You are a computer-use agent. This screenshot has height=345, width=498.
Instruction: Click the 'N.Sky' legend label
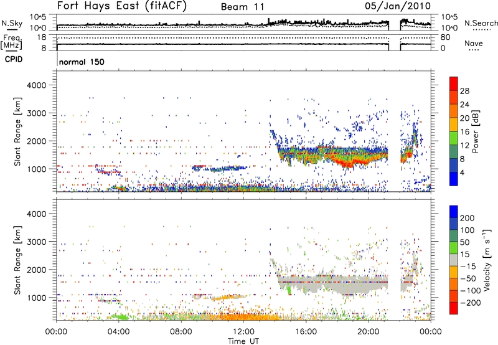[x=12, y=23]
